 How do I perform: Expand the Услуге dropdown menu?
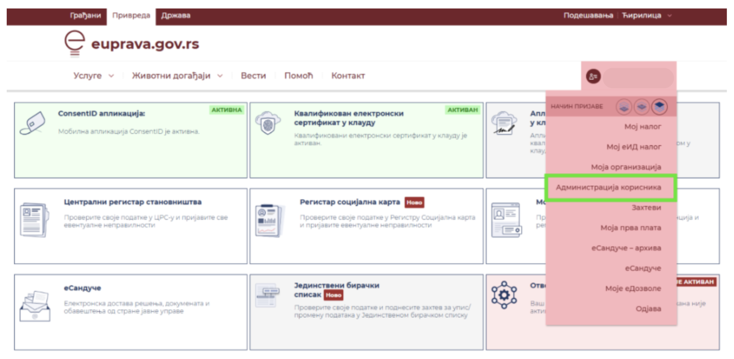93,76
